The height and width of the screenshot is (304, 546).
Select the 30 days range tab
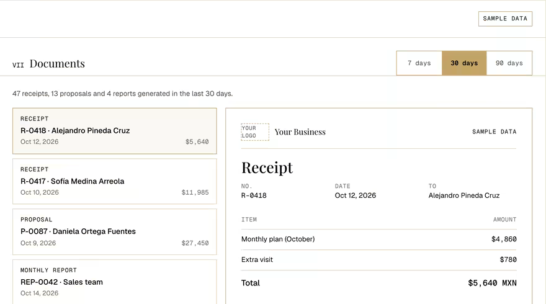[464, 63]
